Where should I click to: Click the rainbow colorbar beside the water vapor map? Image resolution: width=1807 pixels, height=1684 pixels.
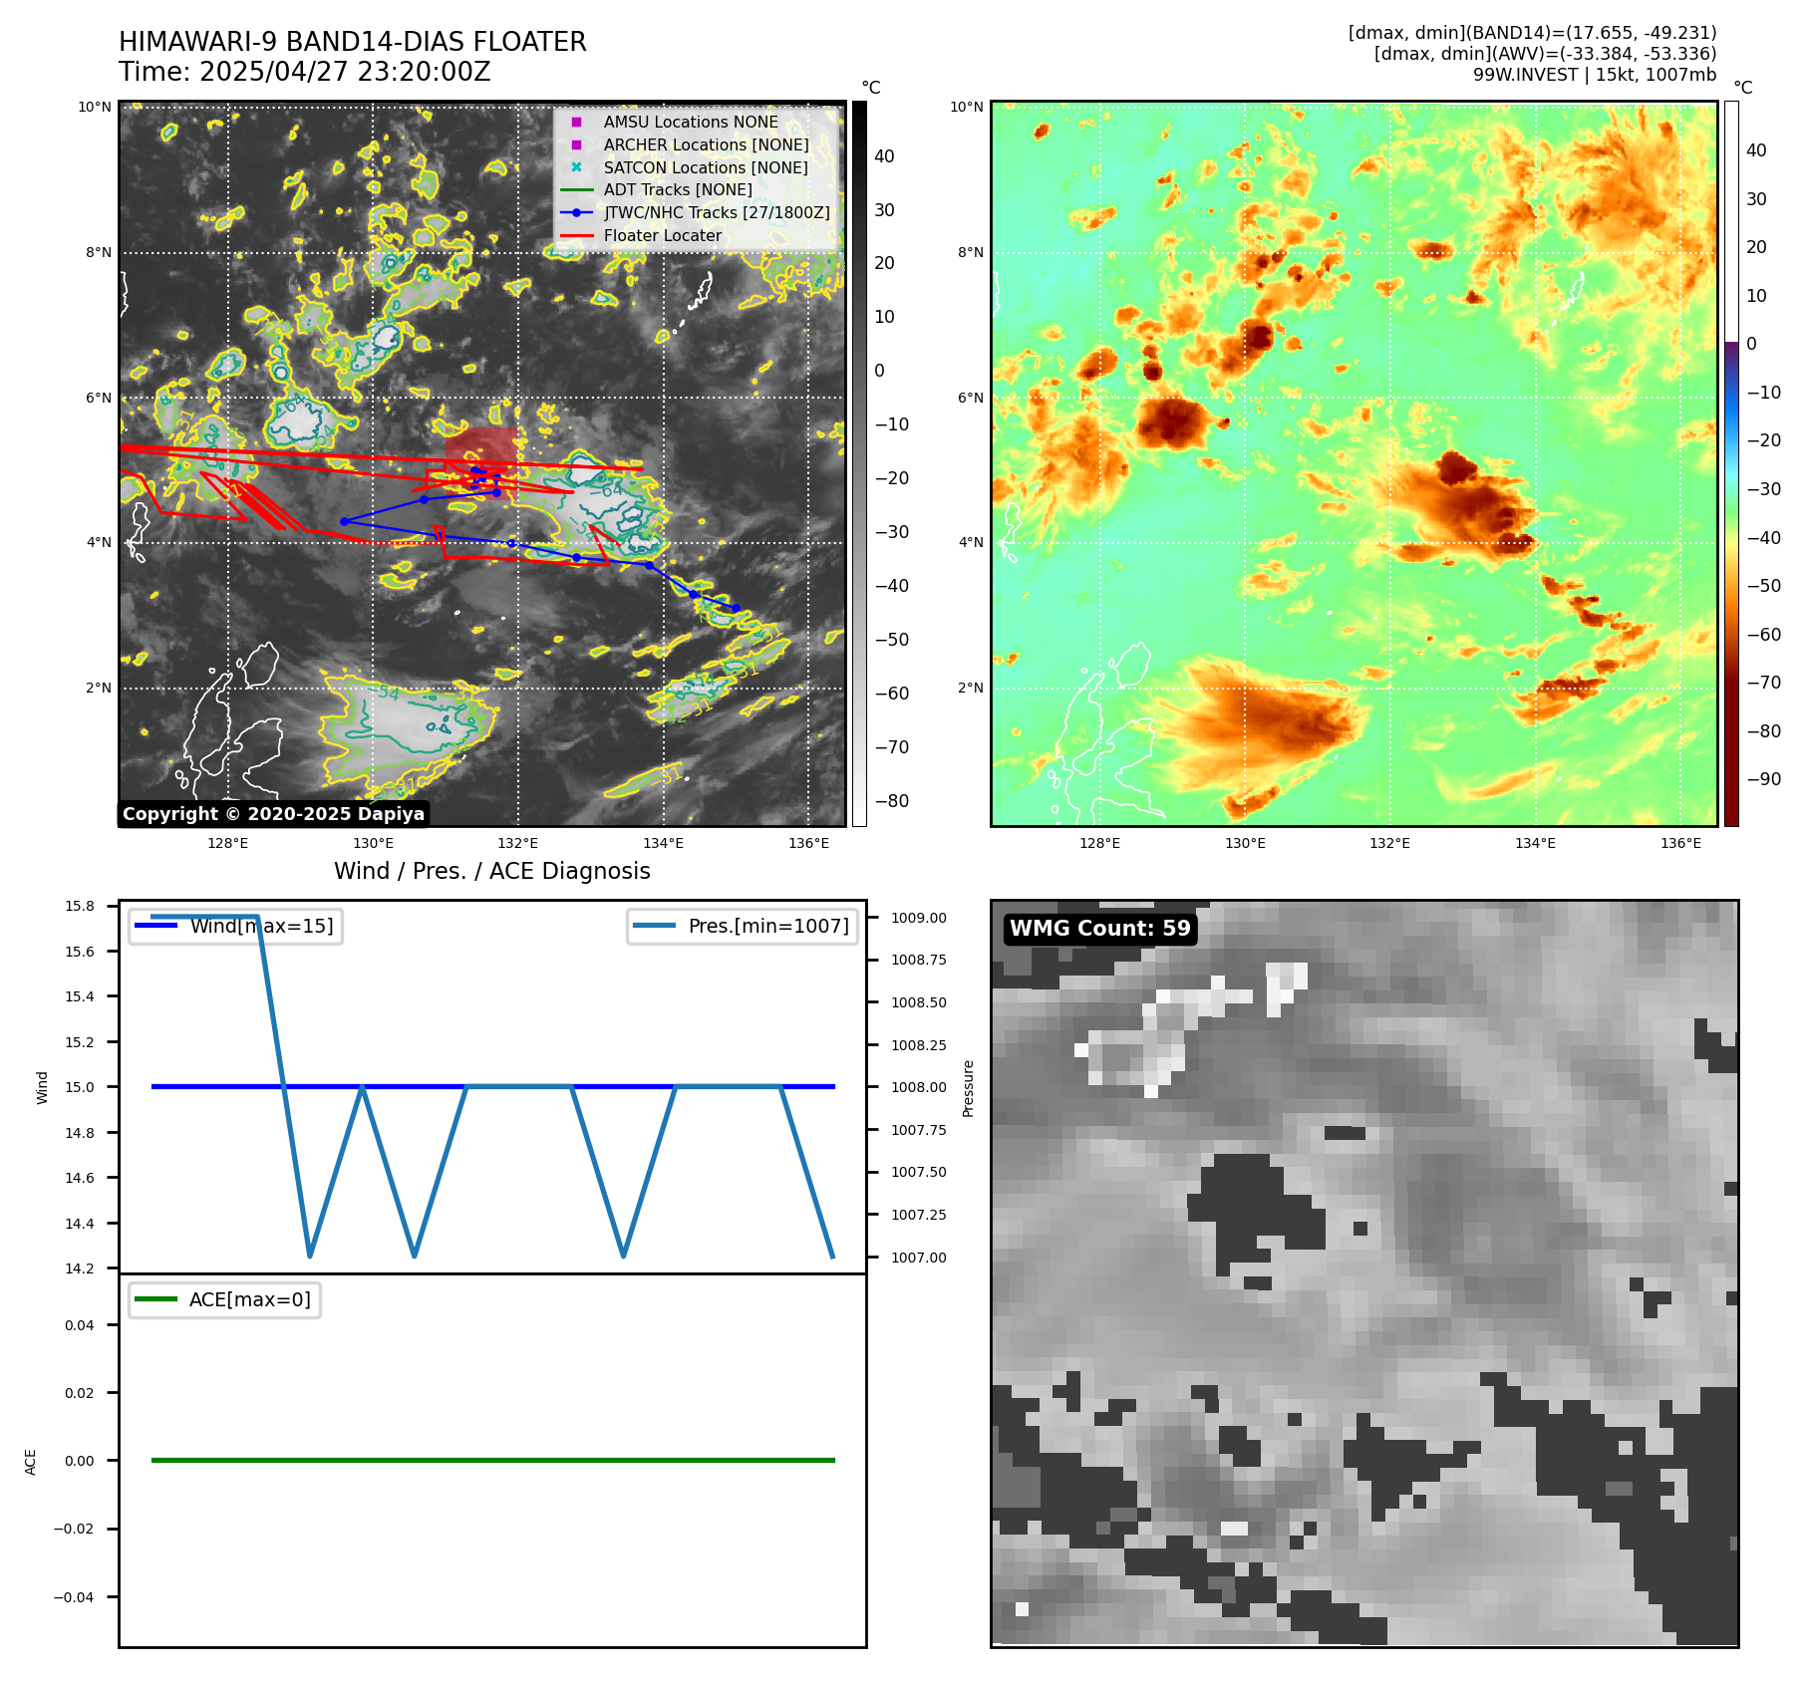[x=1732, y=463]
